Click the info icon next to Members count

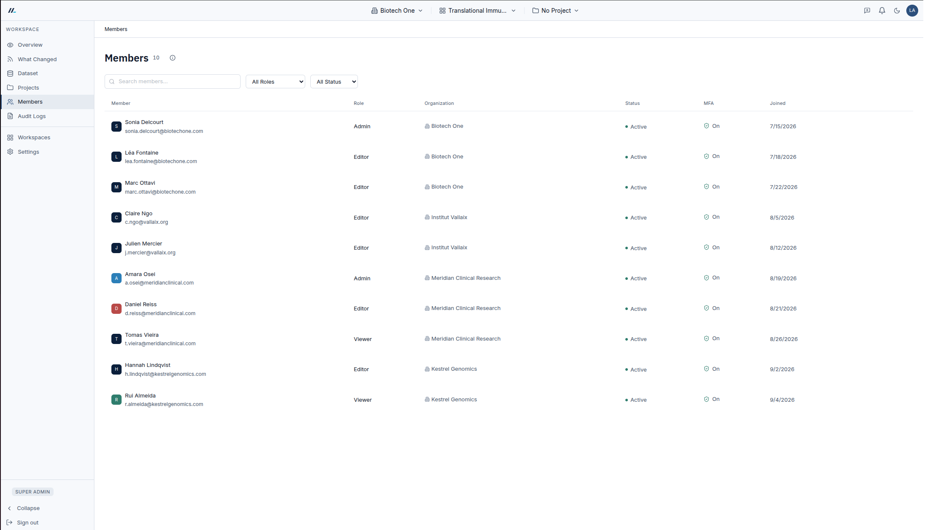click(173, 58)
